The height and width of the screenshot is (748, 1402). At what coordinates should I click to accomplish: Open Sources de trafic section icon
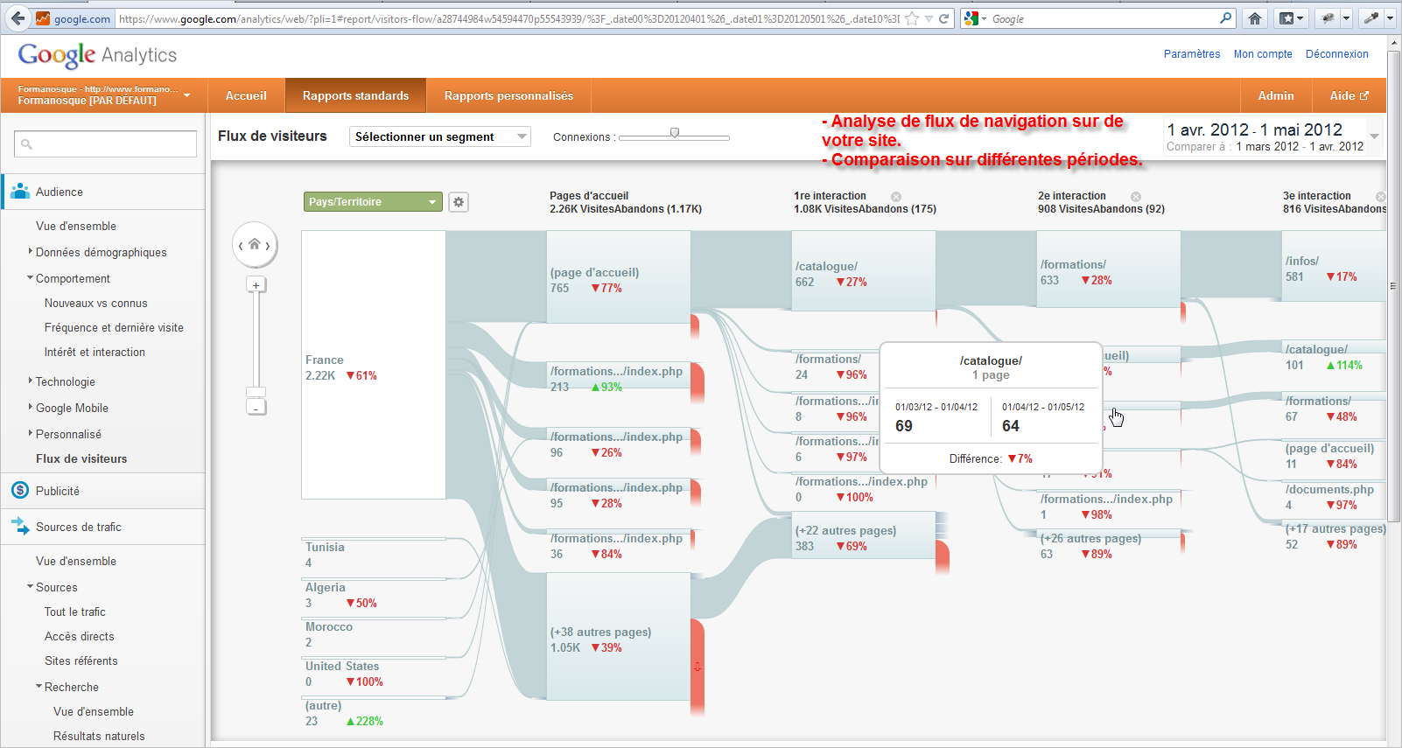[x=20, y=527]
